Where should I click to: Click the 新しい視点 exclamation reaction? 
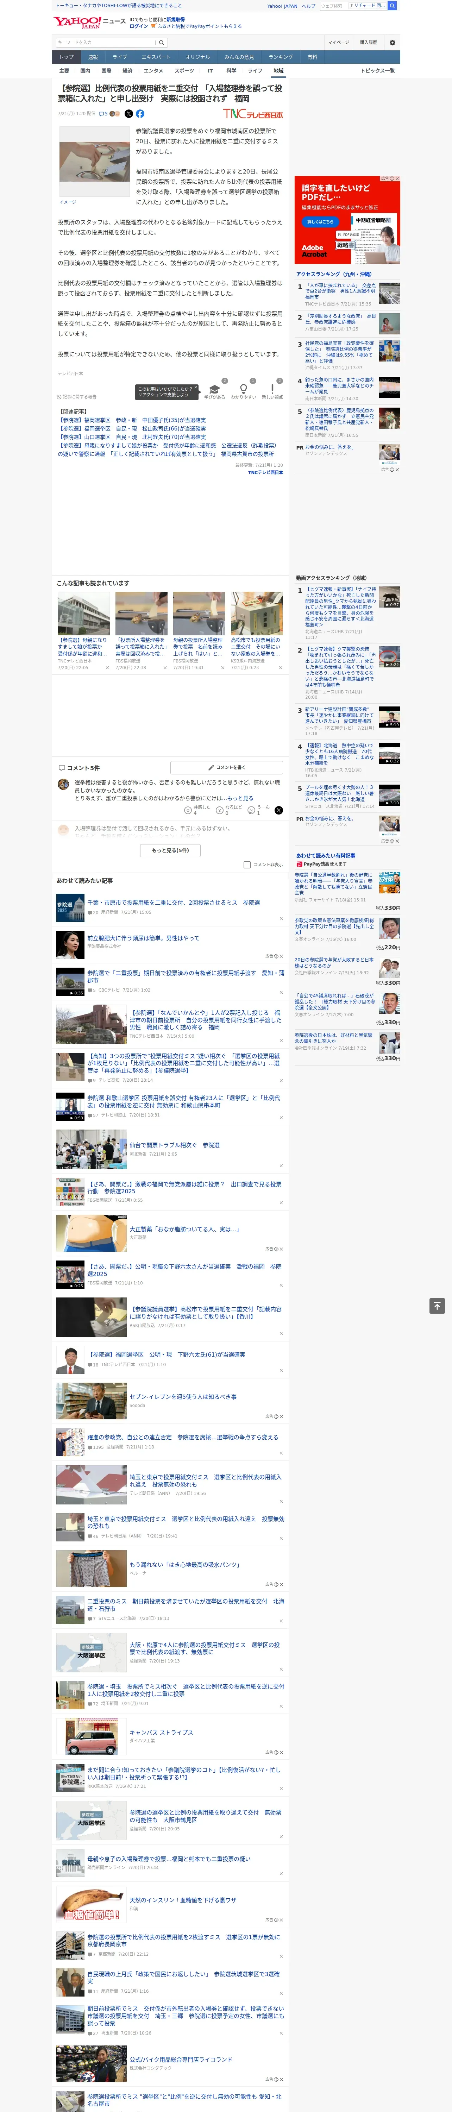click(272, 391)
